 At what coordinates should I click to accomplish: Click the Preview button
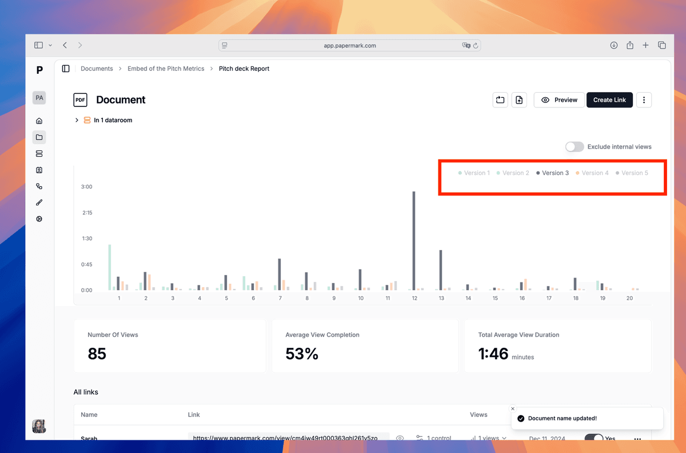click(559, 100)
